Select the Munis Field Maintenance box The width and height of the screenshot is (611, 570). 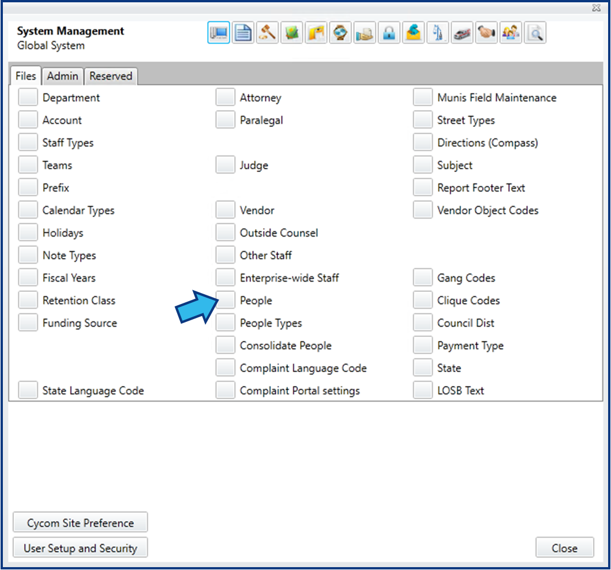click(423, 97)
